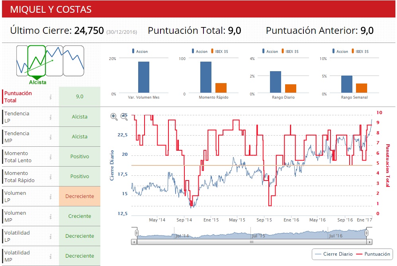The height and width of the screenshot is (266, 397).
Task: Click the date (30/12/2016) text
Action: coord(121,32)
